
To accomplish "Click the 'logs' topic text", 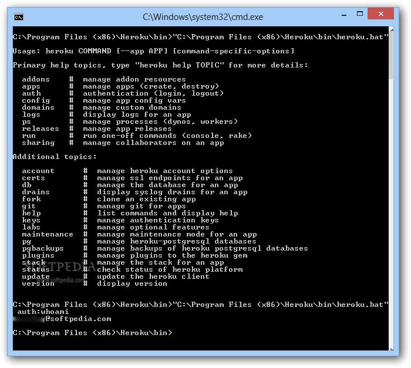I will click(x=31, y=115).
